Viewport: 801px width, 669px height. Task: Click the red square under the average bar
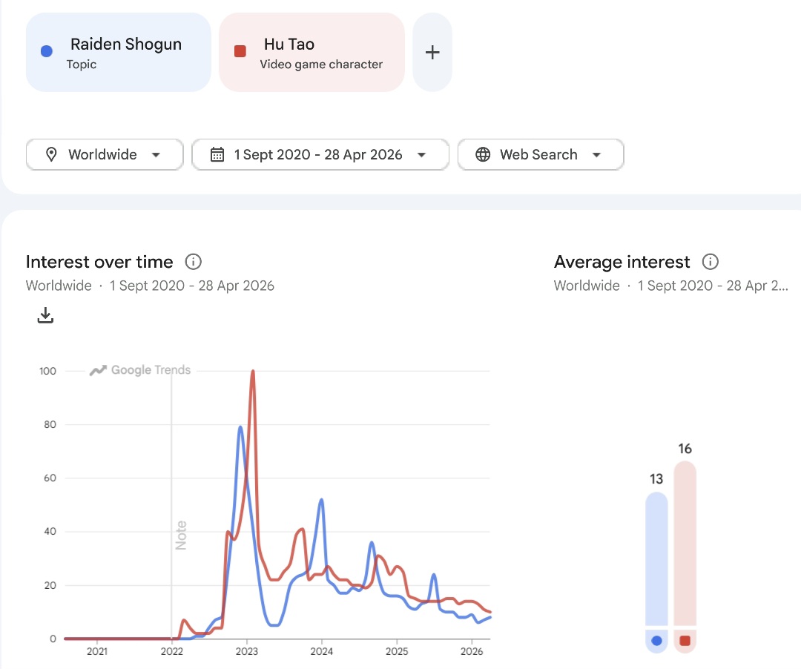pyautogui.click(x=685, y=640)
